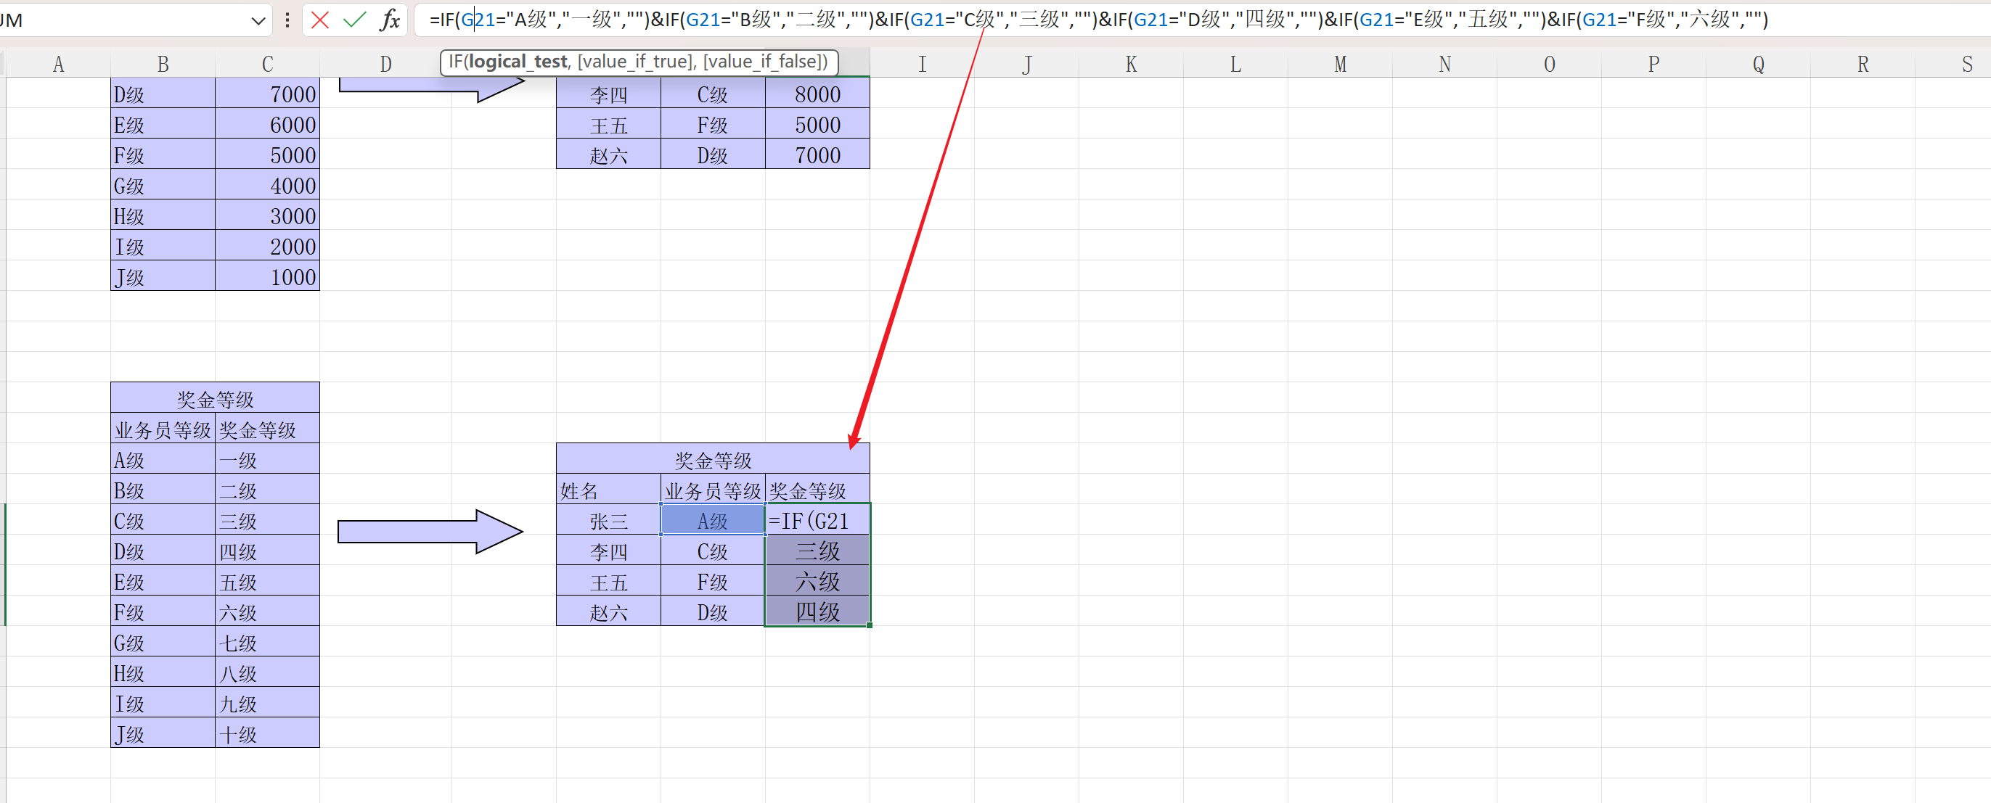Confirm formula with green checkmark
1991x803 pixels.
point(355,20)
